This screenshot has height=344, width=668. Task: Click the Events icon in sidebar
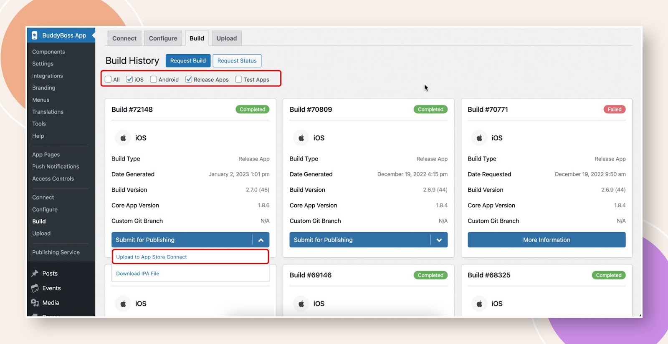tap(35, 288)
